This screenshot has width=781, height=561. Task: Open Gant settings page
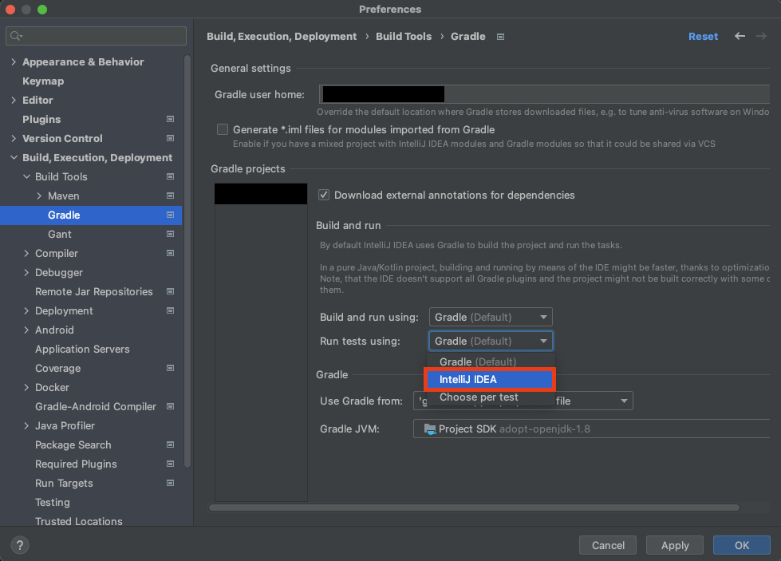click(60, 234)
